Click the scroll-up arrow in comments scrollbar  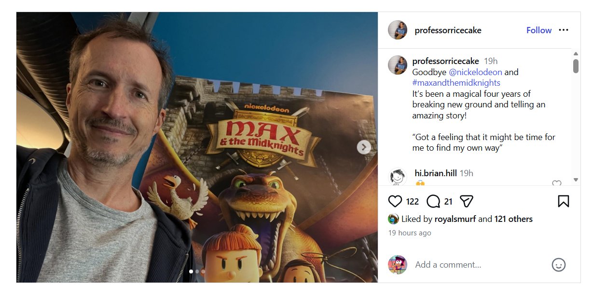[x=575, y=52]
